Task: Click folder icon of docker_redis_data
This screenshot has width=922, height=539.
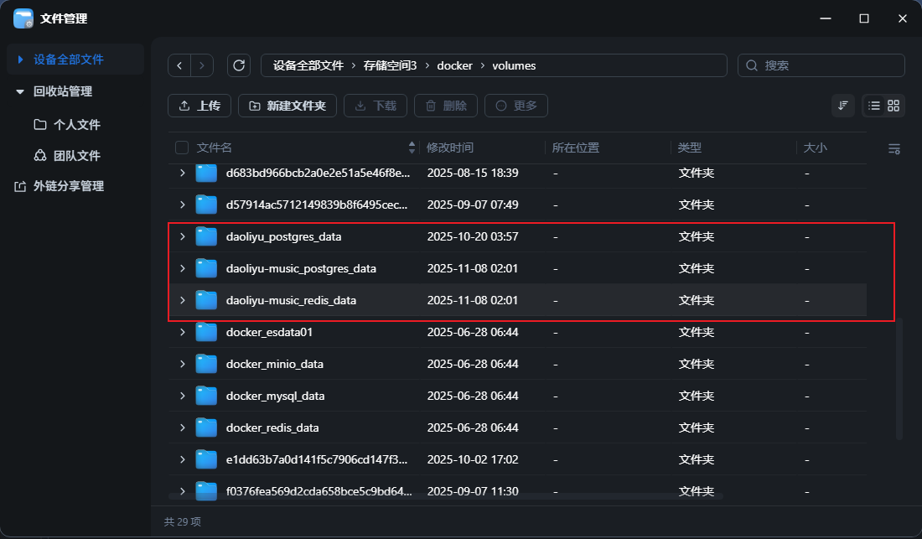Action: tap(206, 428)
